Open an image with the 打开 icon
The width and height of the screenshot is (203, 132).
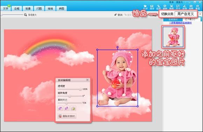tap(145, 7)
